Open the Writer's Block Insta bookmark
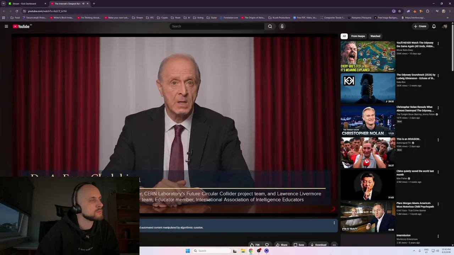The image size is (454, 255). (61, 18)
